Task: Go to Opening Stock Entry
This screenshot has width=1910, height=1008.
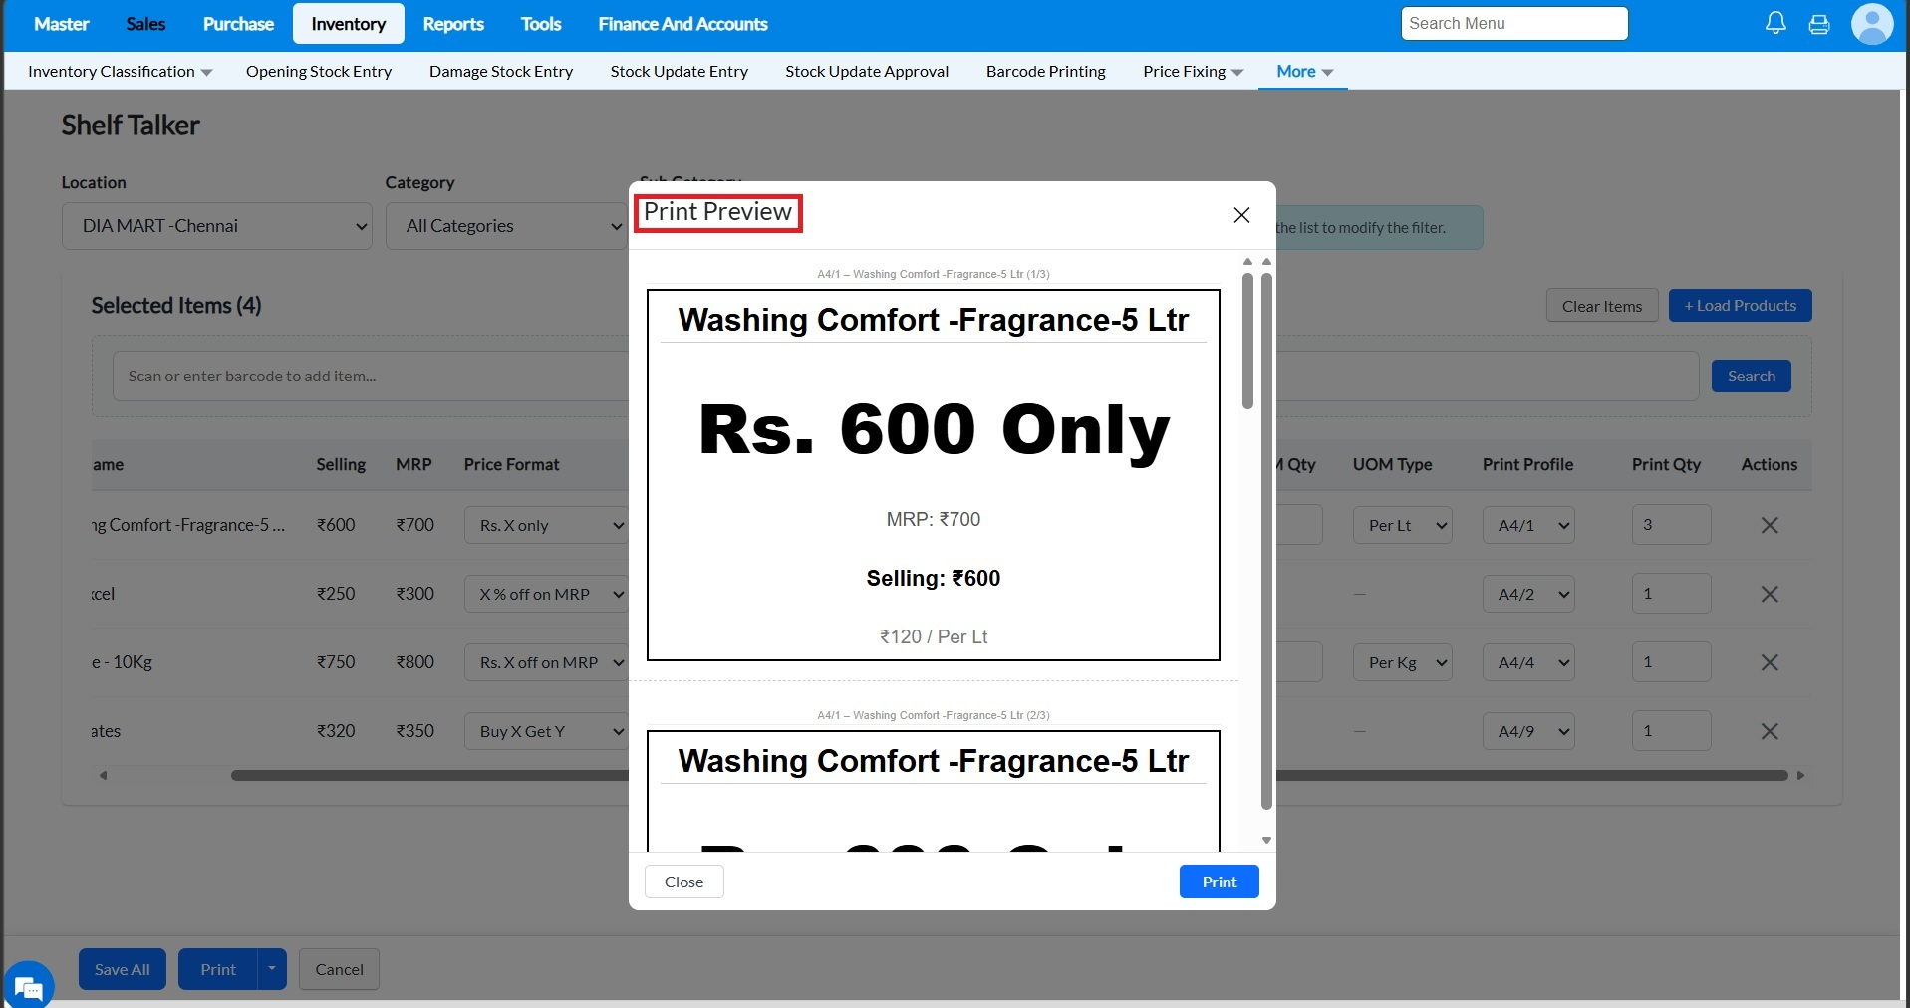Action: (319, 71)
